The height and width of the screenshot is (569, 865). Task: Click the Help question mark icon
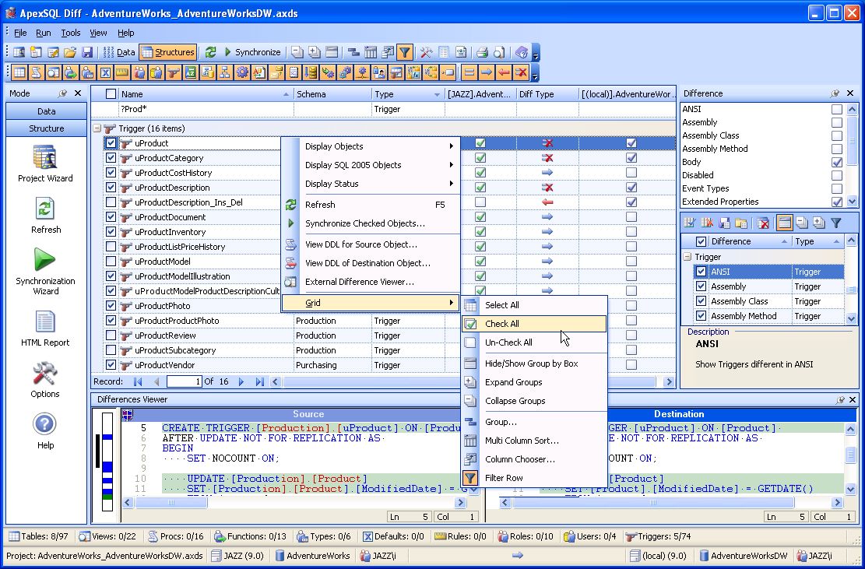45,425
